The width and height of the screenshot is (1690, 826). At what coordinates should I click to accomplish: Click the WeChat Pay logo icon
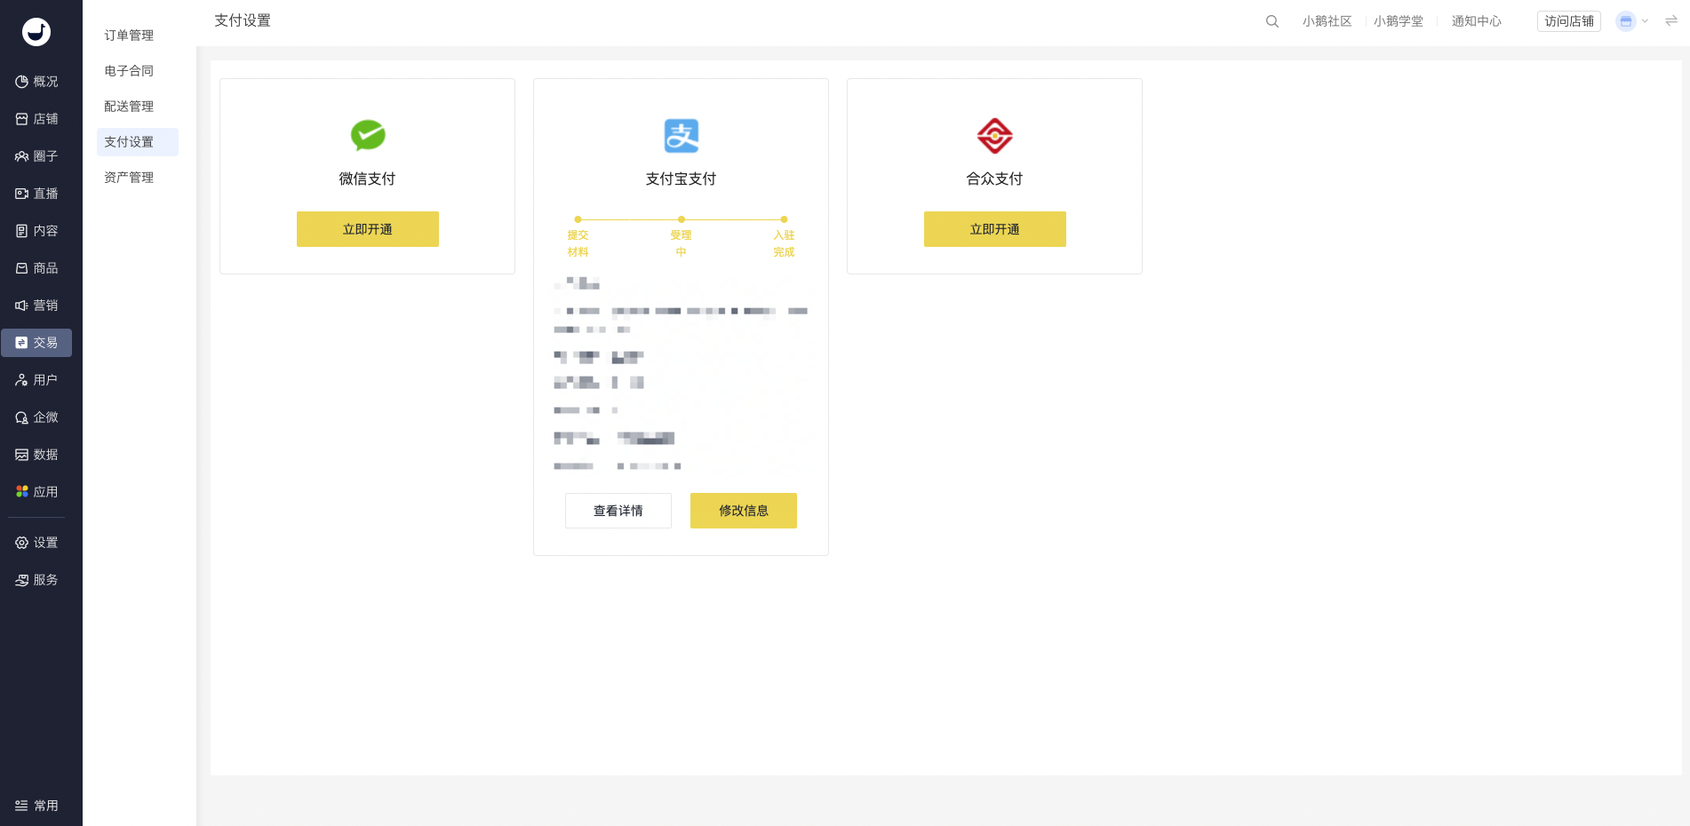(x=368, y=135)
